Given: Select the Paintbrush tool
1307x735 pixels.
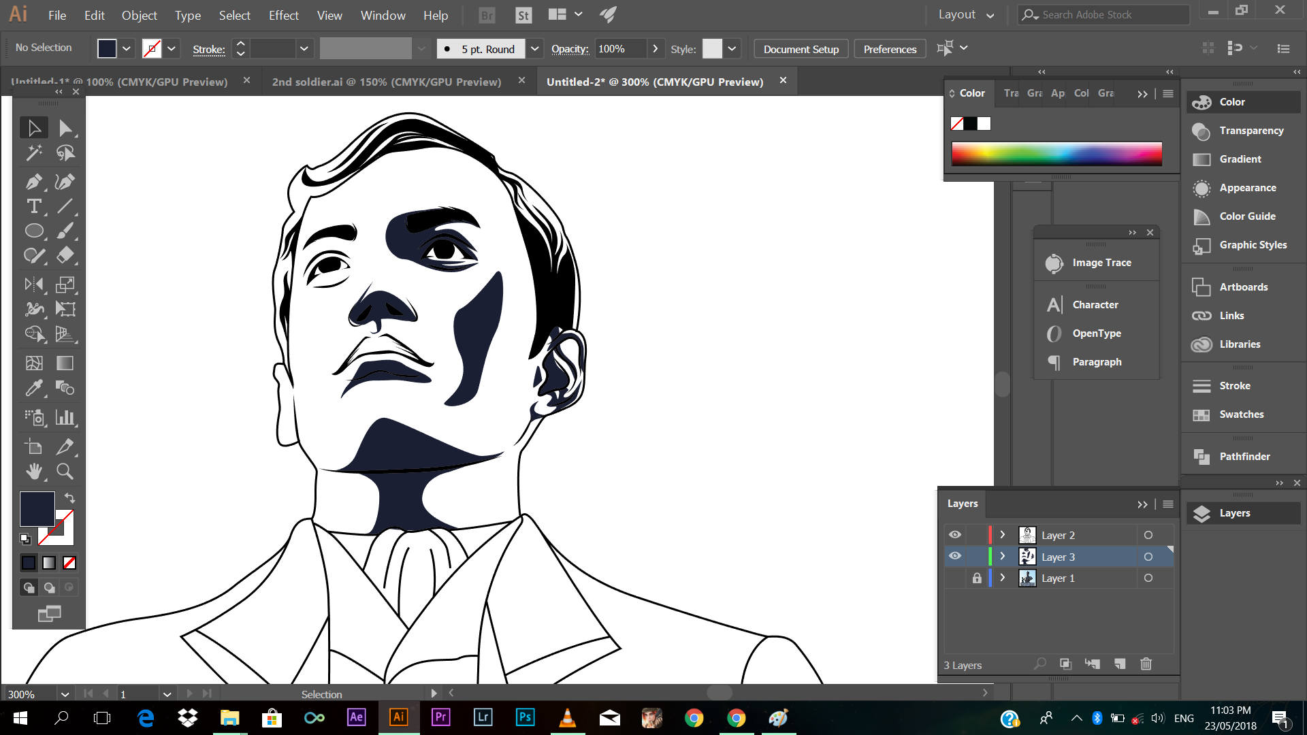Looking at the screenshot, I should pyautogui.click(x=65, y=231).
